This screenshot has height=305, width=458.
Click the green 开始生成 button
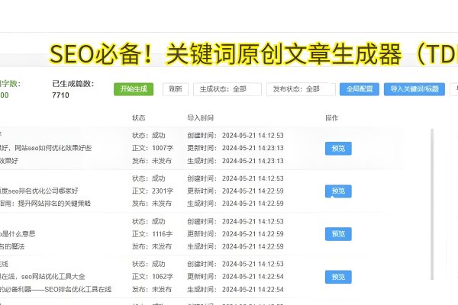pos(134,89)
